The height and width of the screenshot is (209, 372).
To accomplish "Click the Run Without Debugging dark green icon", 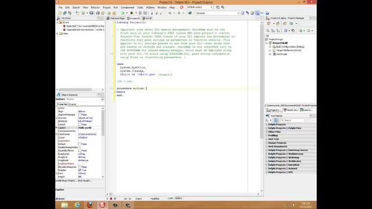I will click(x=132, y=13).
